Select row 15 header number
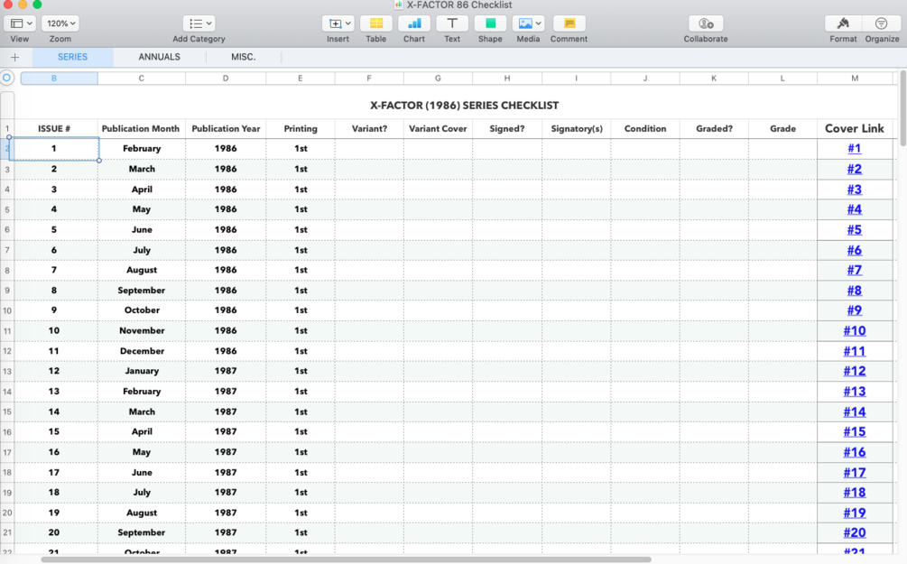The width and height of the screenshot is (907, 564). point(7,411)
